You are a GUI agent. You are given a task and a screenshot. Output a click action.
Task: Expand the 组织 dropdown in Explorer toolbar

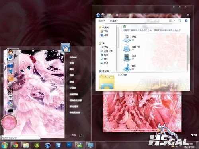101,21
